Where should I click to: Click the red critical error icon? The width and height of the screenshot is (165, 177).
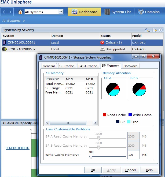pyautogui.click(x=102, y=42)
